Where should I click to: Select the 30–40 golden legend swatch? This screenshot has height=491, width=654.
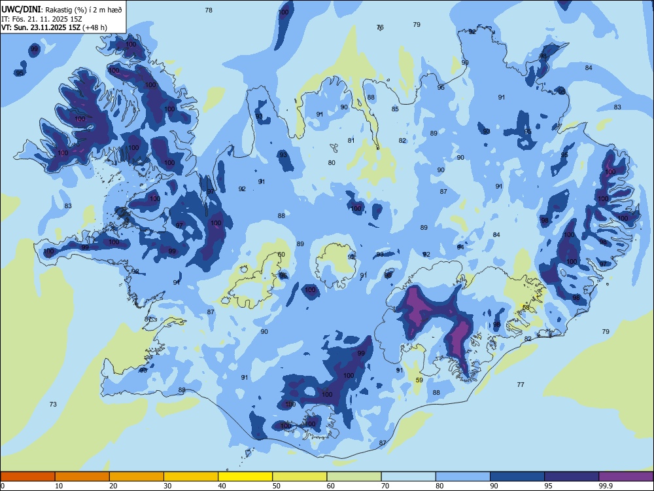point(191,477)
